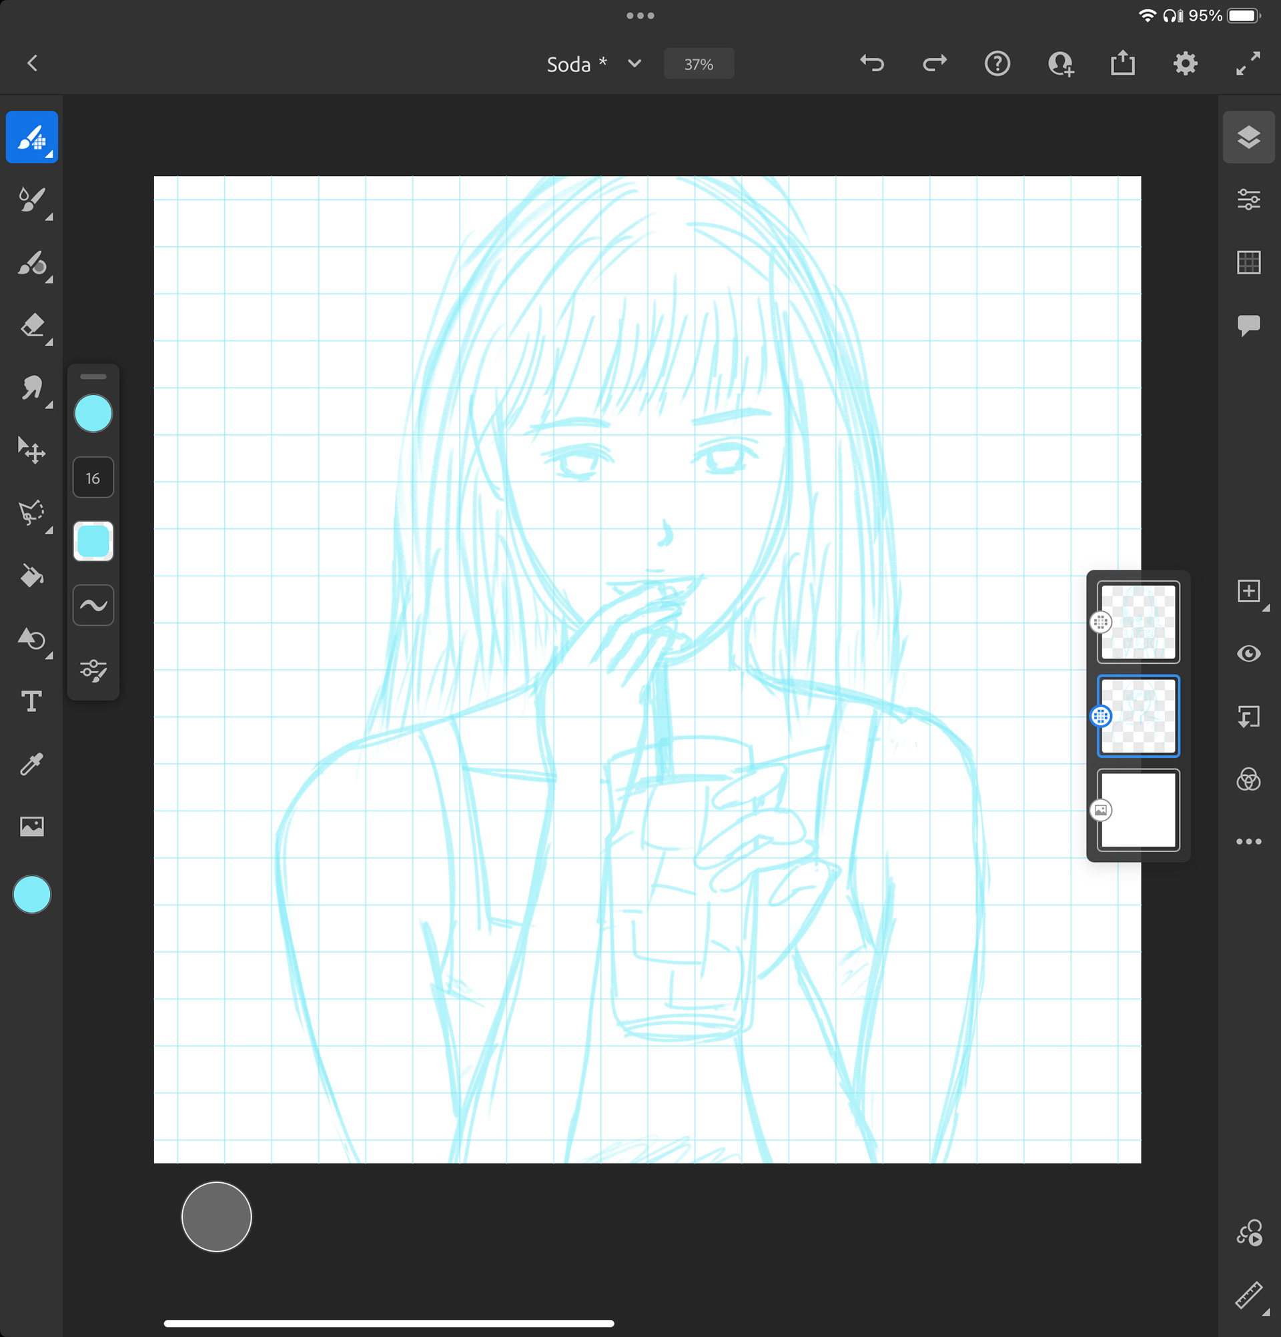Image resolution: width=1281 pixels, height=1337 pixels.
Task: Open brush settings sliders
Action: coord(93,670)
